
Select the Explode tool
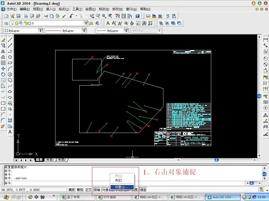(3, 126)
